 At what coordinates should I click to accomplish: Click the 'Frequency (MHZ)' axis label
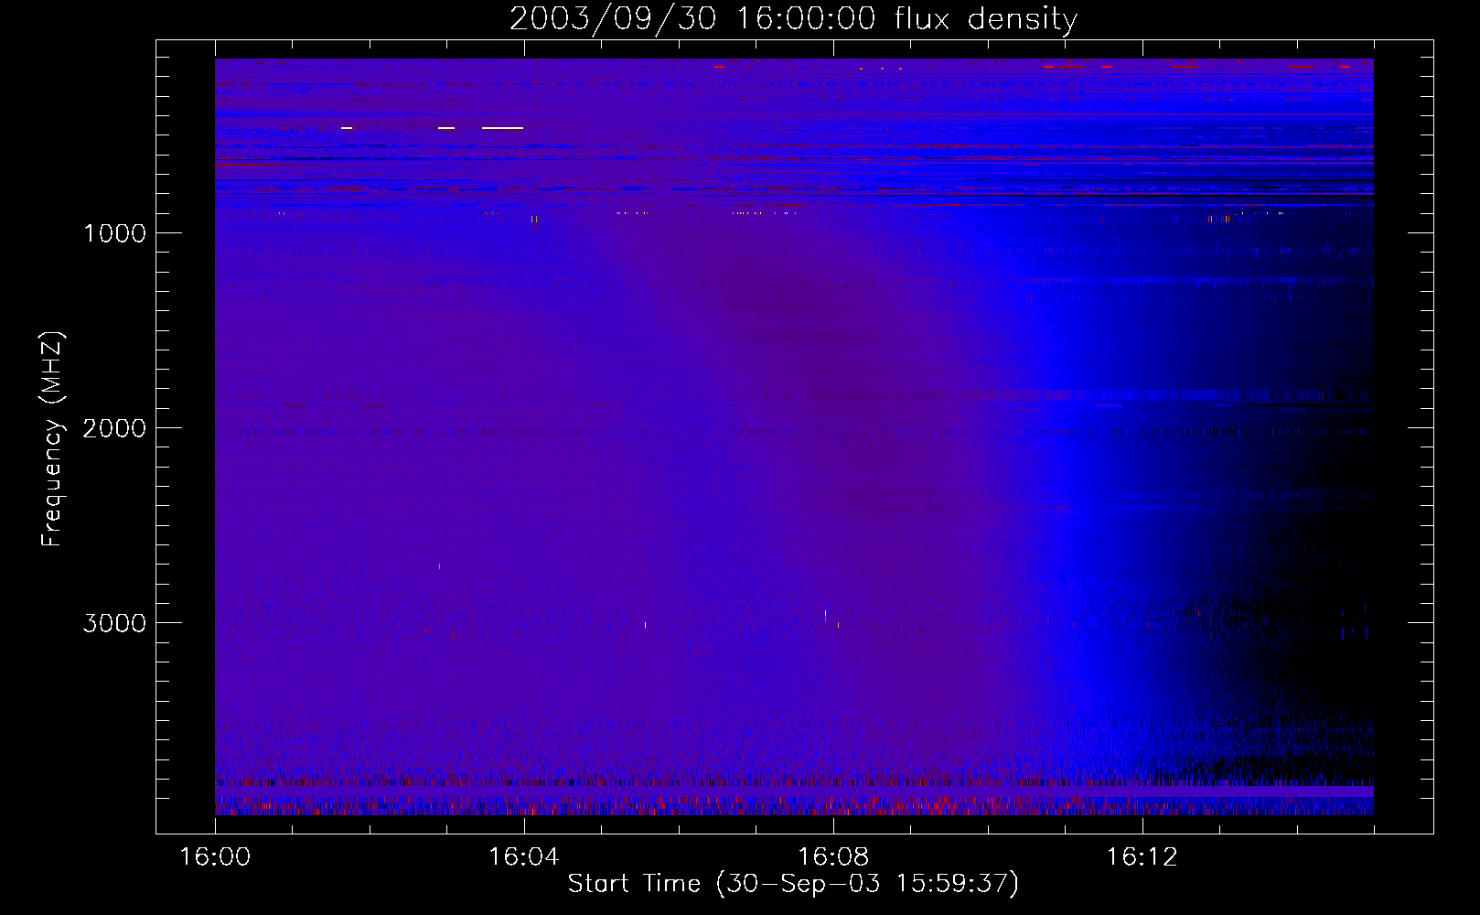pos(53,439)
